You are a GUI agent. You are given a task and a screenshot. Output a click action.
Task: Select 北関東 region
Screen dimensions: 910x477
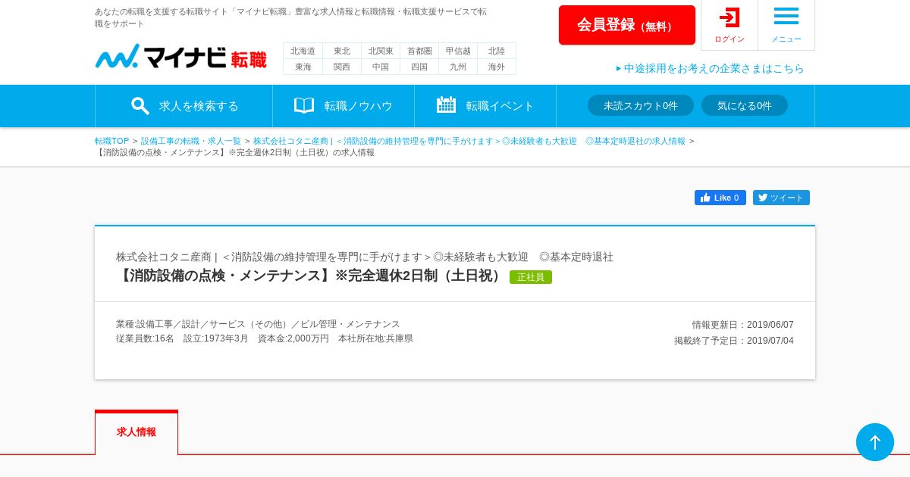(381, 51)
